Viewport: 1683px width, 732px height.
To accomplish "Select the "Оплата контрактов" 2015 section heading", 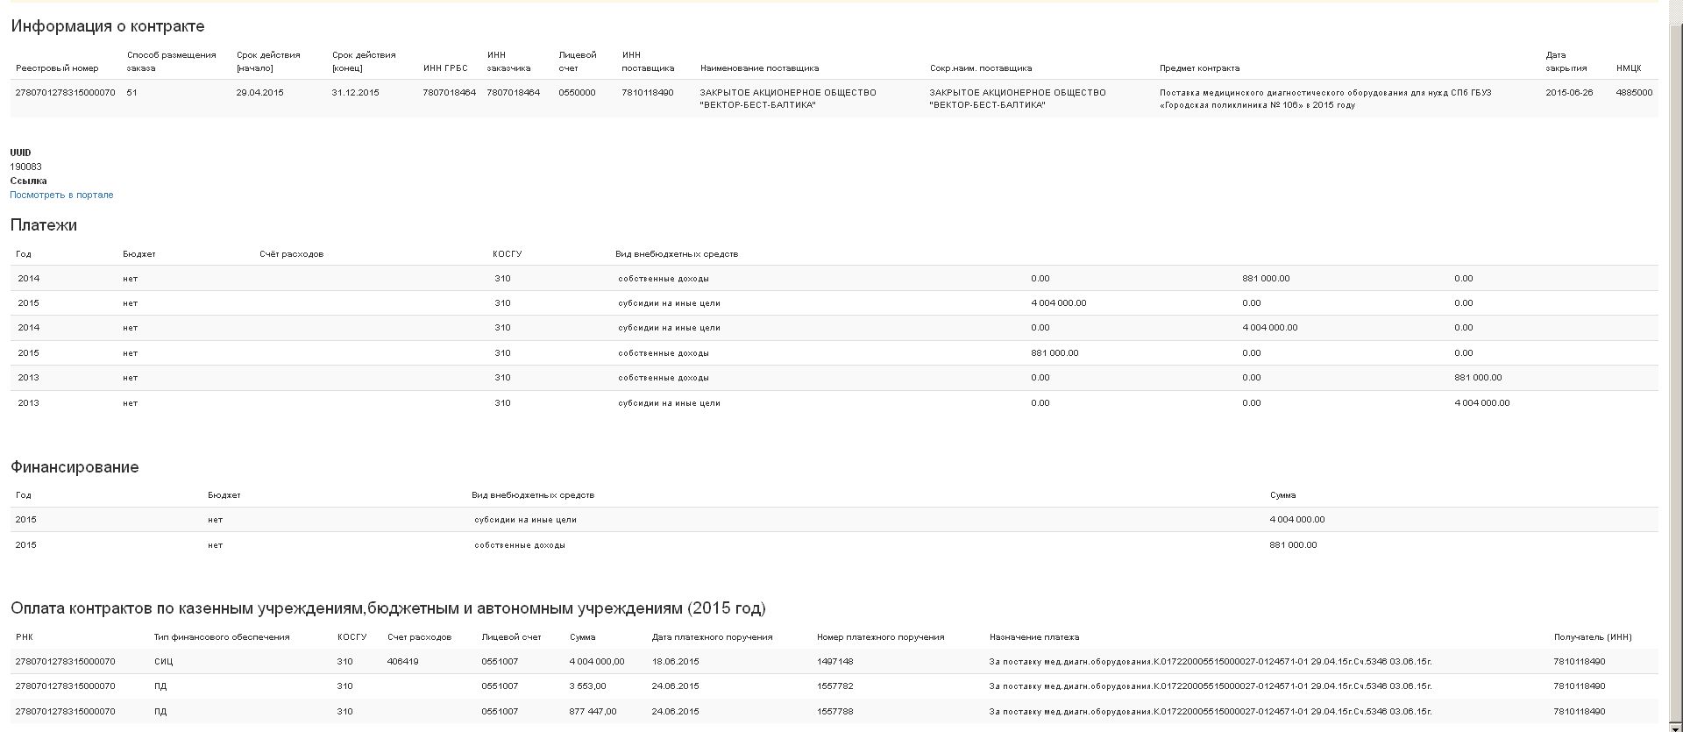I will coord(387,608).
